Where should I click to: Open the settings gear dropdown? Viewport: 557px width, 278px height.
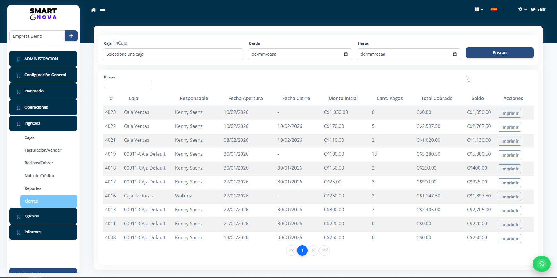(x=522, y=9)
